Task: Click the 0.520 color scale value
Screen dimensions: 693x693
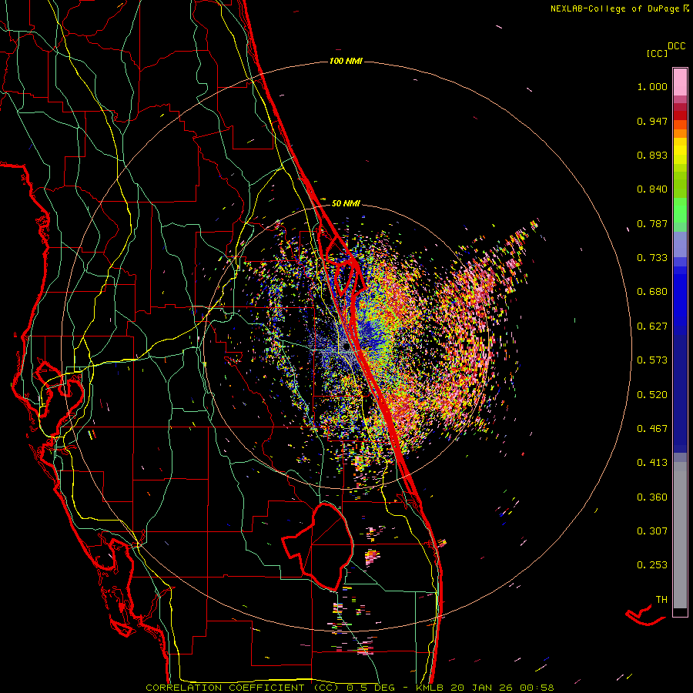Action: [x=652, y=394]
